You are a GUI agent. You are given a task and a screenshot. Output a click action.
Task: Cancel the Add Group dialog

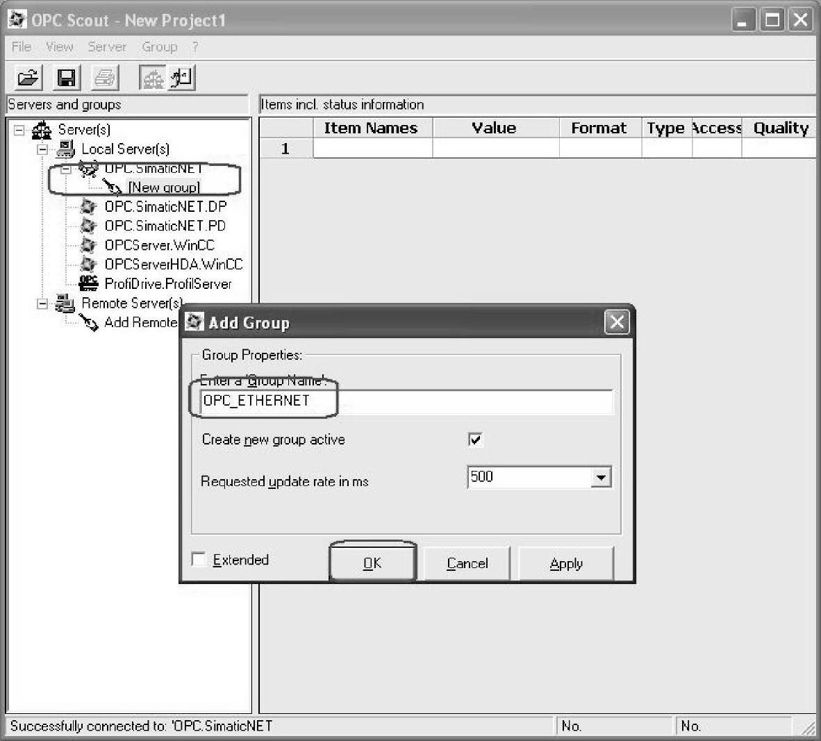467,563
